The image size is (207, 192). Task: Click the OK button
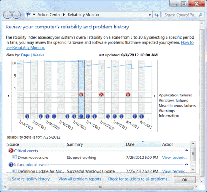pyautogui.click(x=185, y=180)
